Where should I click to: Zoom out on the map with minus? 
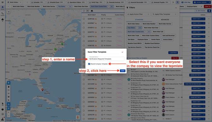pyautogui.click(x=9, y=116)
